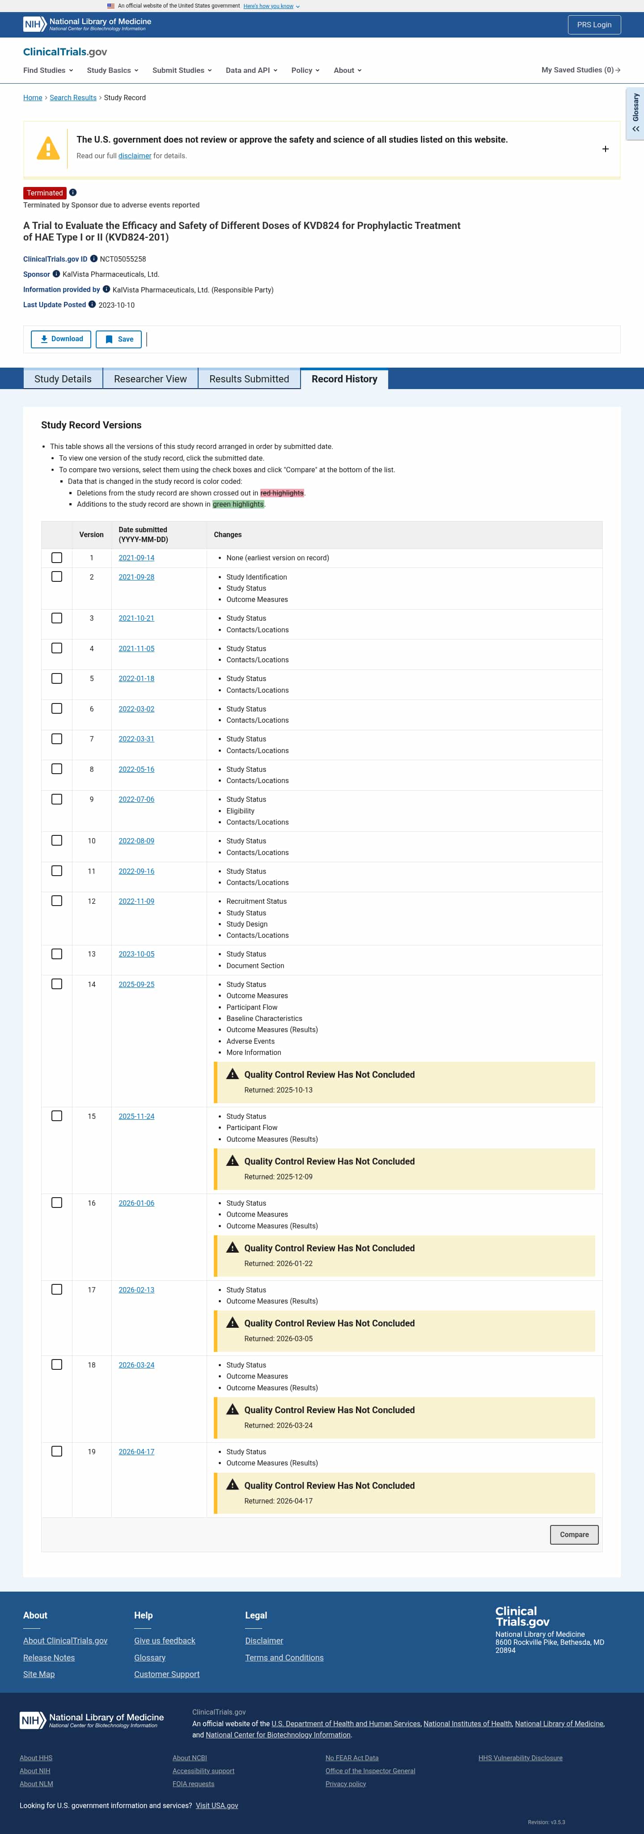Image resolution: width=644 pixels, height=1834 pixels.
Task: Click the NIH National Library of Medicine header logo
Action: tap(88, 24)
